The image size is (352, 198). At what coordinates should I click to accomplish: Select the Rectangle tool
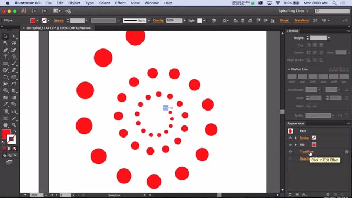(5, 63)
